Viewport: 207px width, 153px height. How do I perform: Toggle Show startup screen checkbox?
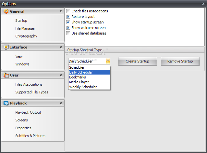point(68,22)
